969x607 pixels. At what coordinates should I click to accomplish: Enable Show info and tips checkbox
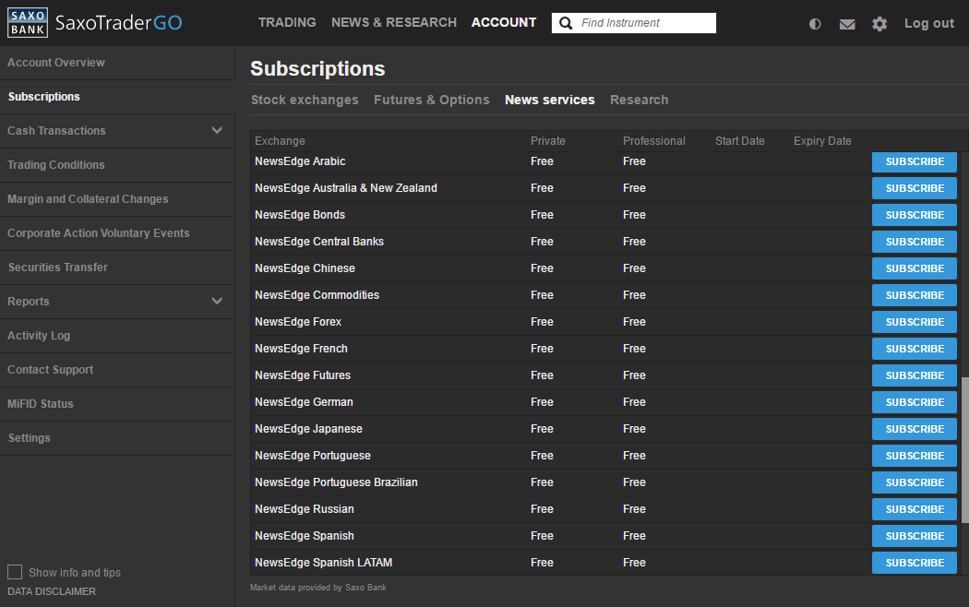[x=15, y=572]
